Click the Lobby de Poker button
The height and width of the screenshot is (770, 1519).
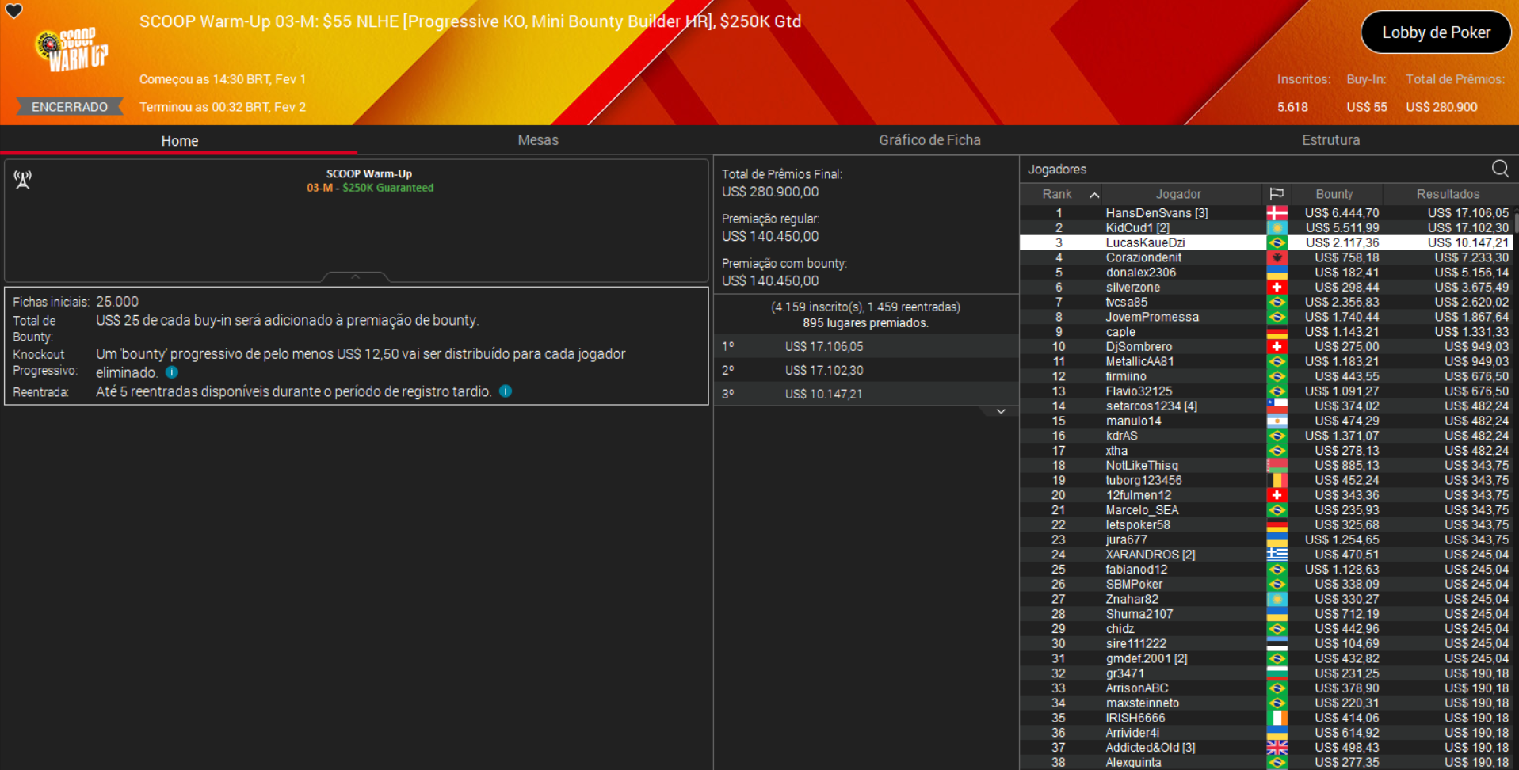point(1436,32)
